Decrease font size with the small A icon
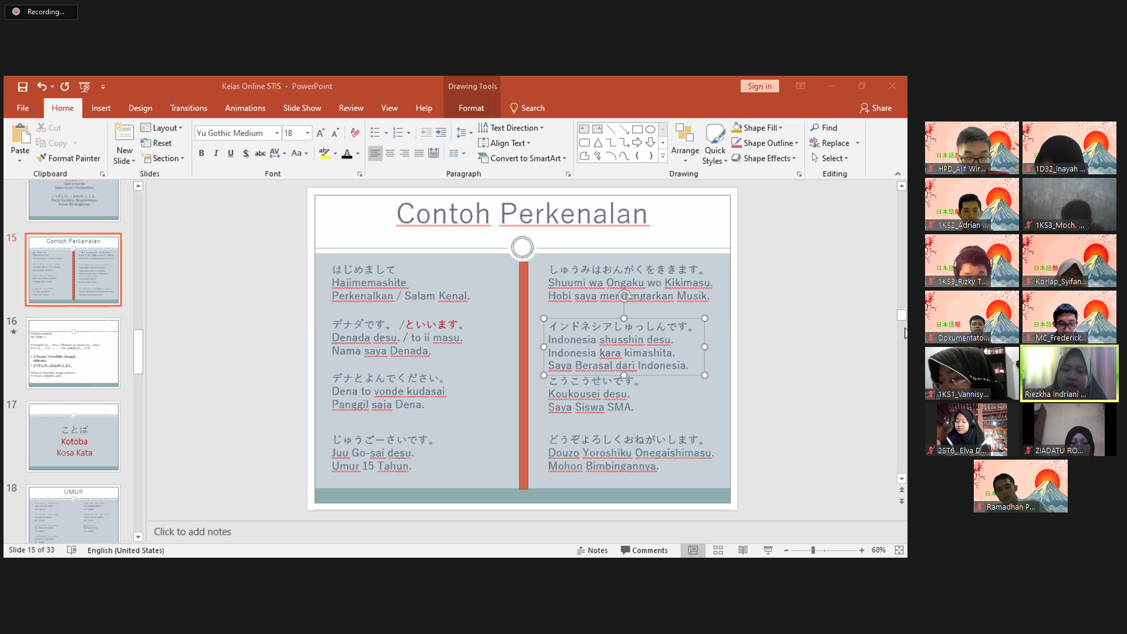 [335, 133]
